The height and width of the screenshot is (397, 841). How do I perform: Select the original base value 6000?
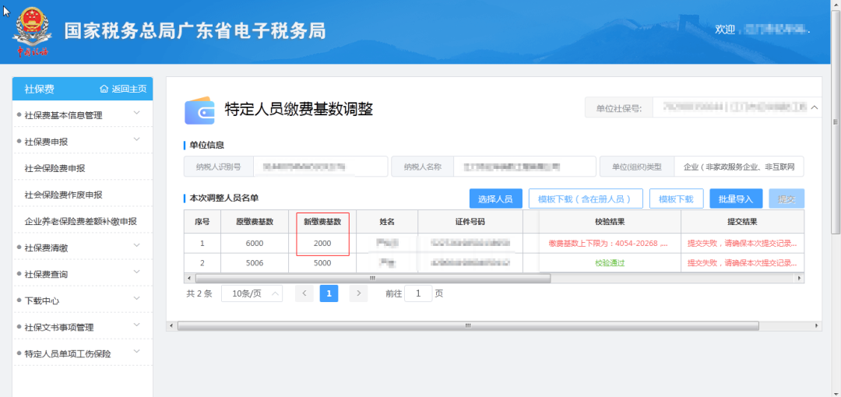pyautogui.click(x=255, y=243)
